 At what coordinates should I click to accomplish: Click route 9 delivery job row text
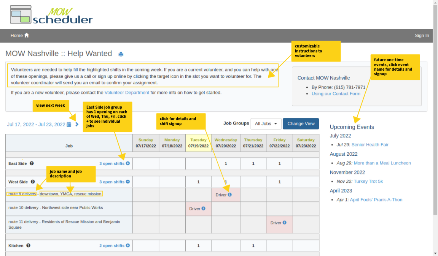pos(55,194)
